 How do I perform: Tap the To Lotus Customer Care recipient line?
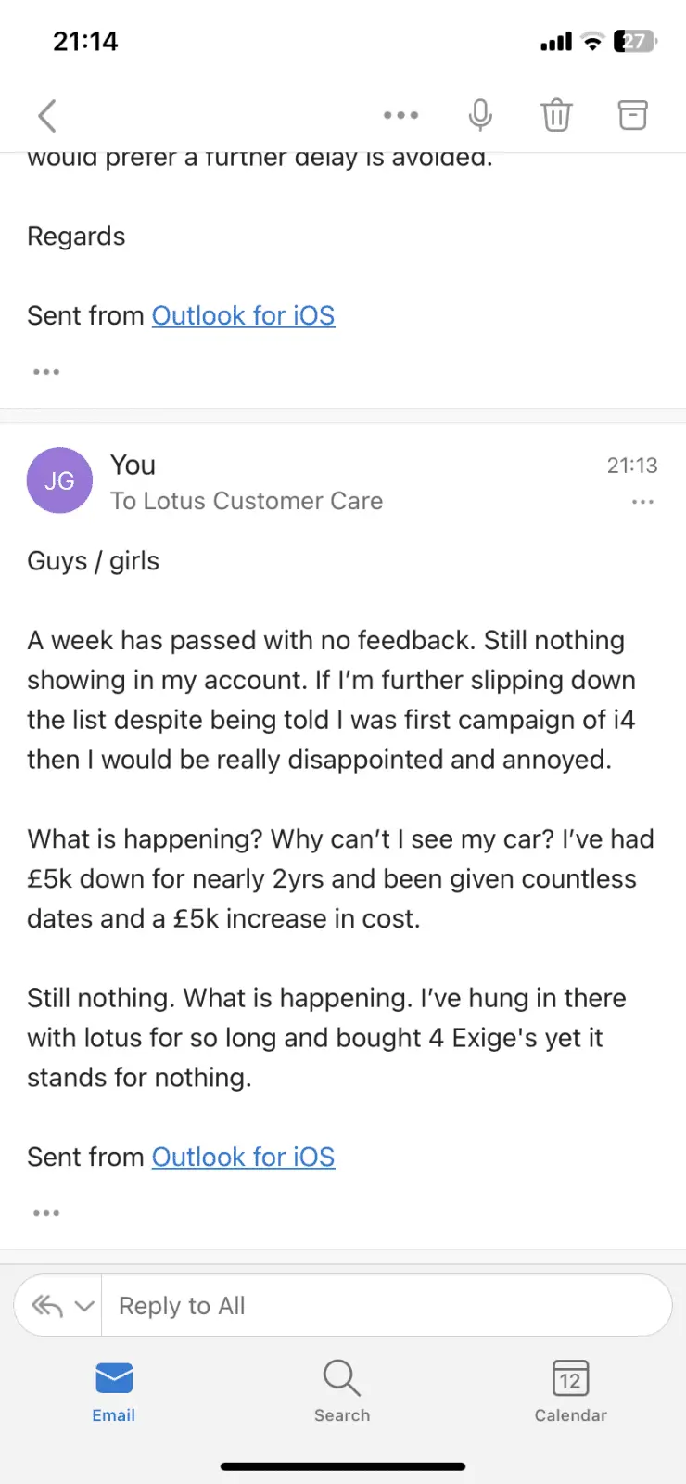pyautogui.click(x=246, y=501)
